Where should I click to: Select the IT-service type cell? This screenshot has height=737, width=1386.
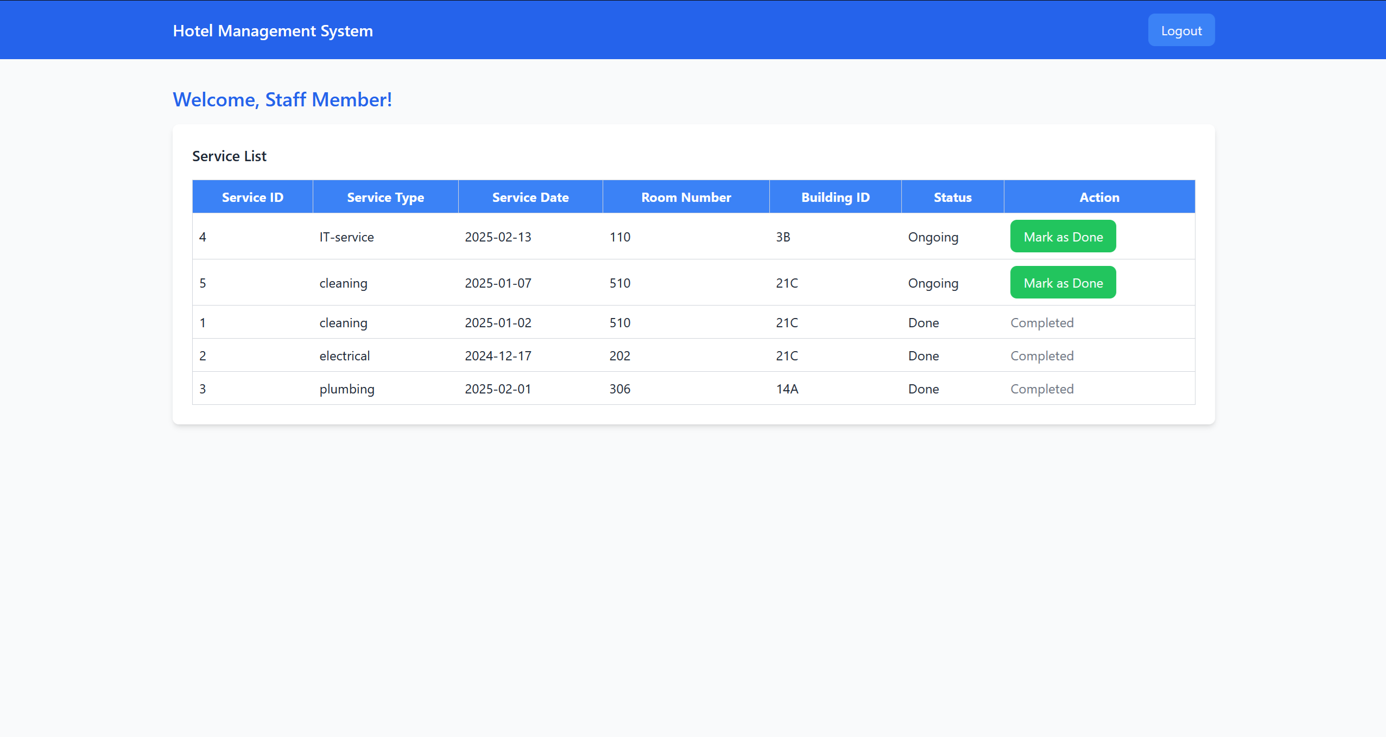coord(346,237)
